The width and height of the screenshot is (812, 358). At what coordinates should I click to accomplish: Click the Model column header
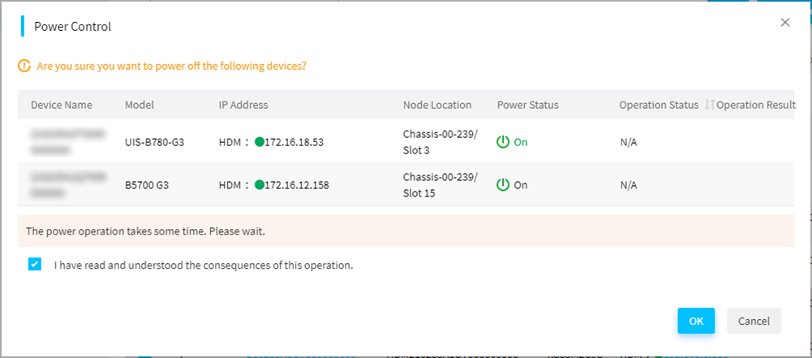point(140,106)
